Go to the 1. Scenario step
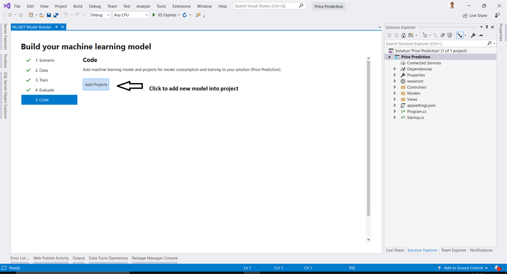 45,60
